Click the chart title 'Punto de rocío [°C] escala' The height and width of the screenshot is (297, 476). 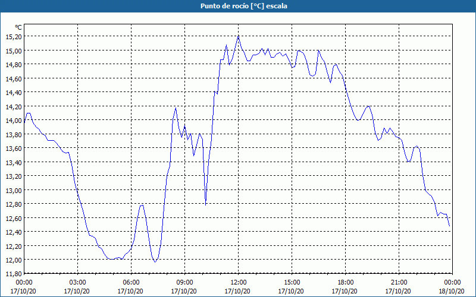(244, 6)
